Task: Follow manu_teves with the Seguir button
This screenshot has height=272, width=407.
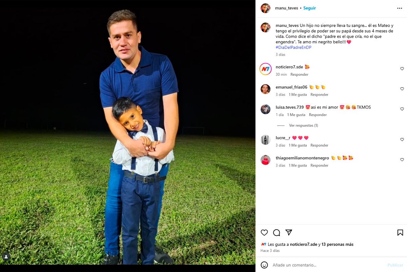Action: coord(309,8)
